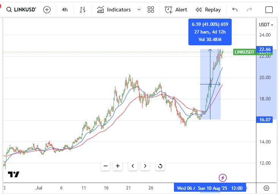
Task: Click the Wed 06 date label
Action: tap(185, 188)
